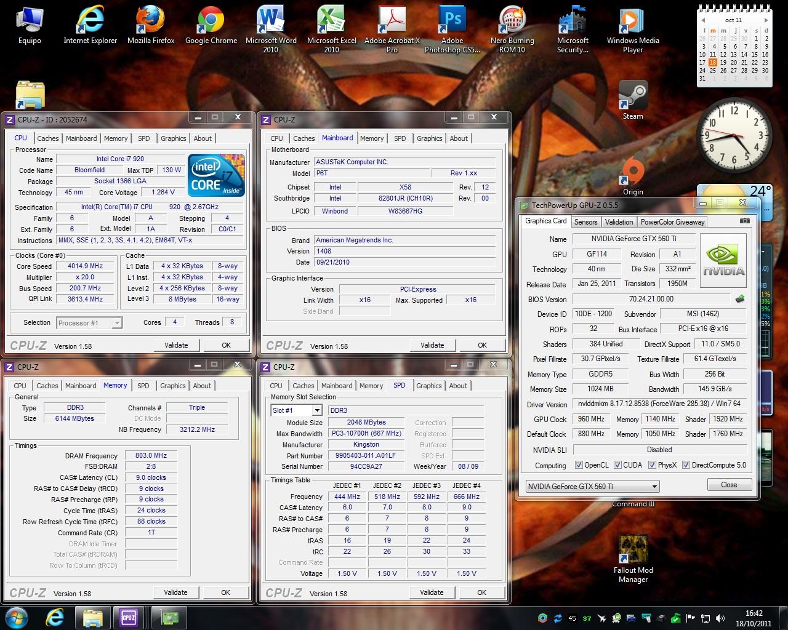Screen dimensions: 788x630
Task: Click the BIOS Version field 70.24.21.00.00
Action: tap(651, 299)
